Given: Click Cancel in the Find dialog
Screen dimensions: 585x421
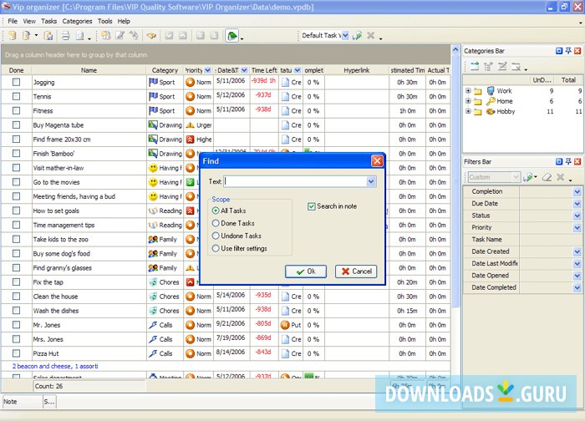Looking at the screenshot, I should 355,271.
